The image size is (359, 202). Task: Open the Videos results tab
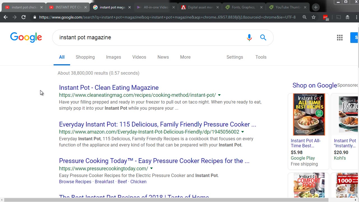pos(139,57)
